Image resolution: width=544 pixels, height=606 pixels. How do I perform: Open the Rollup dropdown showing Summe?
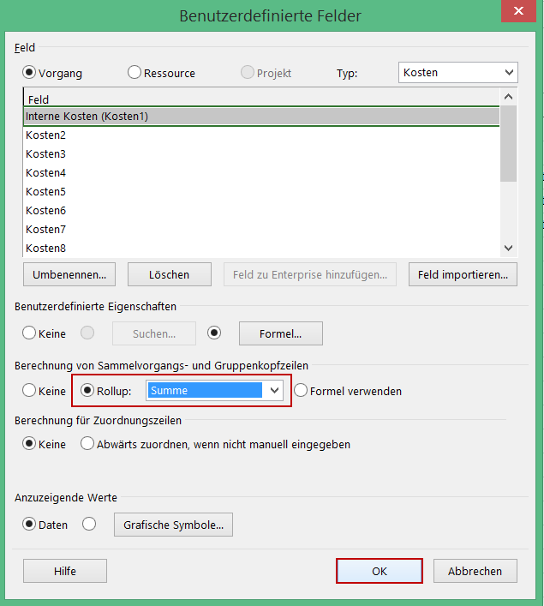(214, 391)
